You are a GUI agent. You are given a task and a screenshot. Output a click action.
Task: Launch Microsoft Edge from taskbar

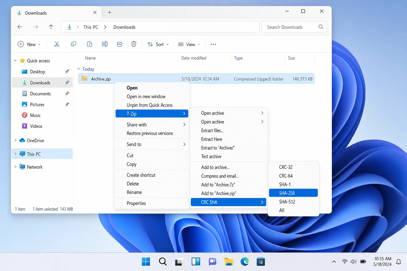[245, 261]
